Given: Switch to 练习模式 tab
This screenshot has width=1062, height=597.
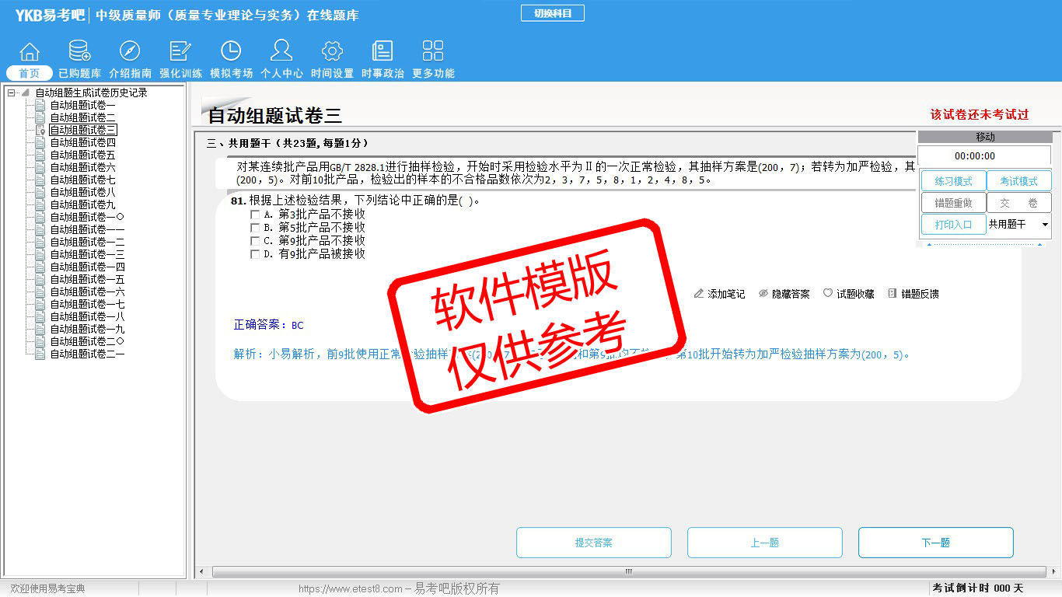Looking at the screenshot, I should pyautogui.click(x=953, y=181).
